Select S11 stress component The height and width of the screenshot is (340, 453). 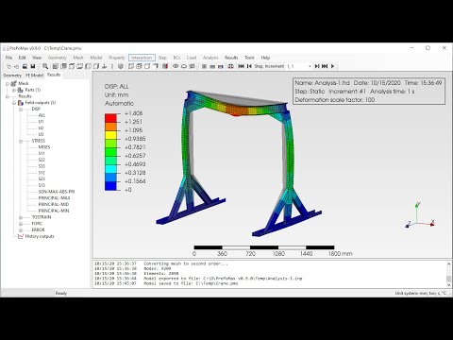[42, 154]
